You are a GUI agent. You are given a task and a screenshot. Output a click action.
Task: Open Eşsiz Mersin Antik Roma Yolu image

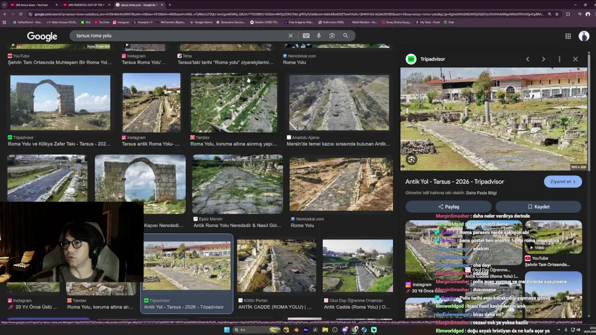(237, 184)
